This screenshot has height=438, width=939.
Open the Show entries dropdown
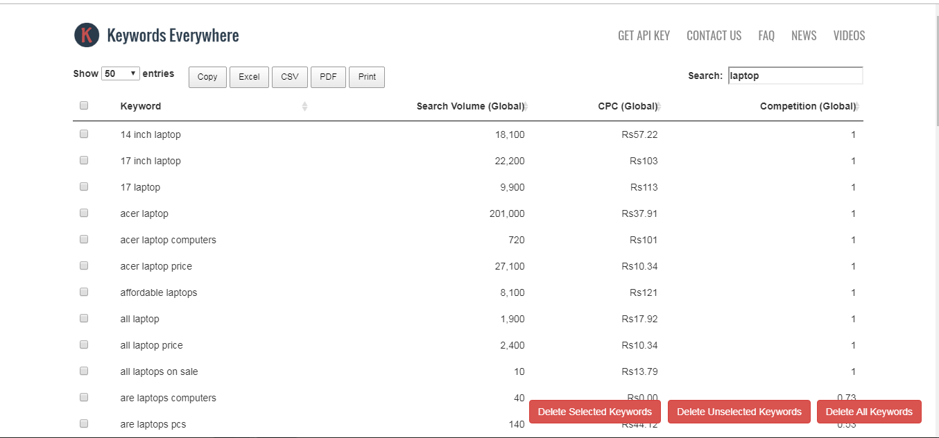(121, 73)
